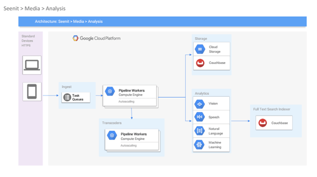The height and width of the screenshot is (177, 317).
Task: Click 'Google Cloud Platform' text
Action: tap(100, 38)
